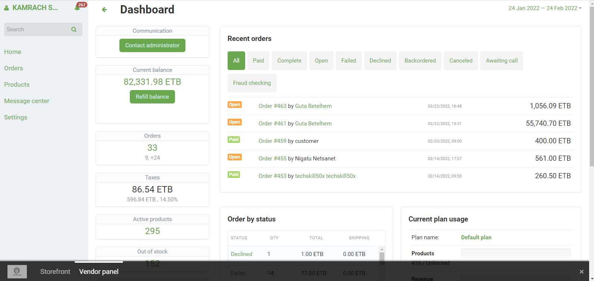Open customer Guta Betelhem on Order #463

313,106
